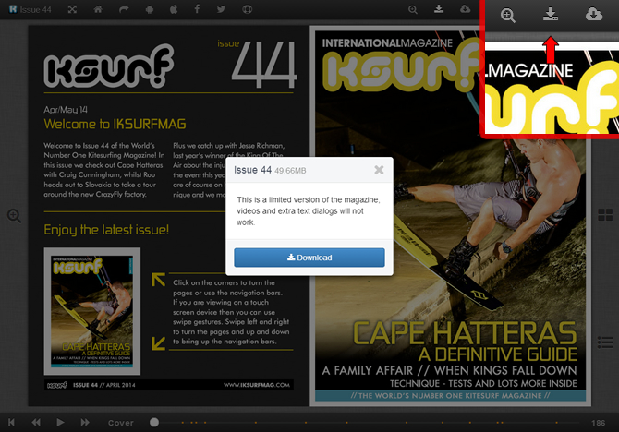Open help with the lifebuoy icon
The image size is (619, 432).
pos(247,9)
